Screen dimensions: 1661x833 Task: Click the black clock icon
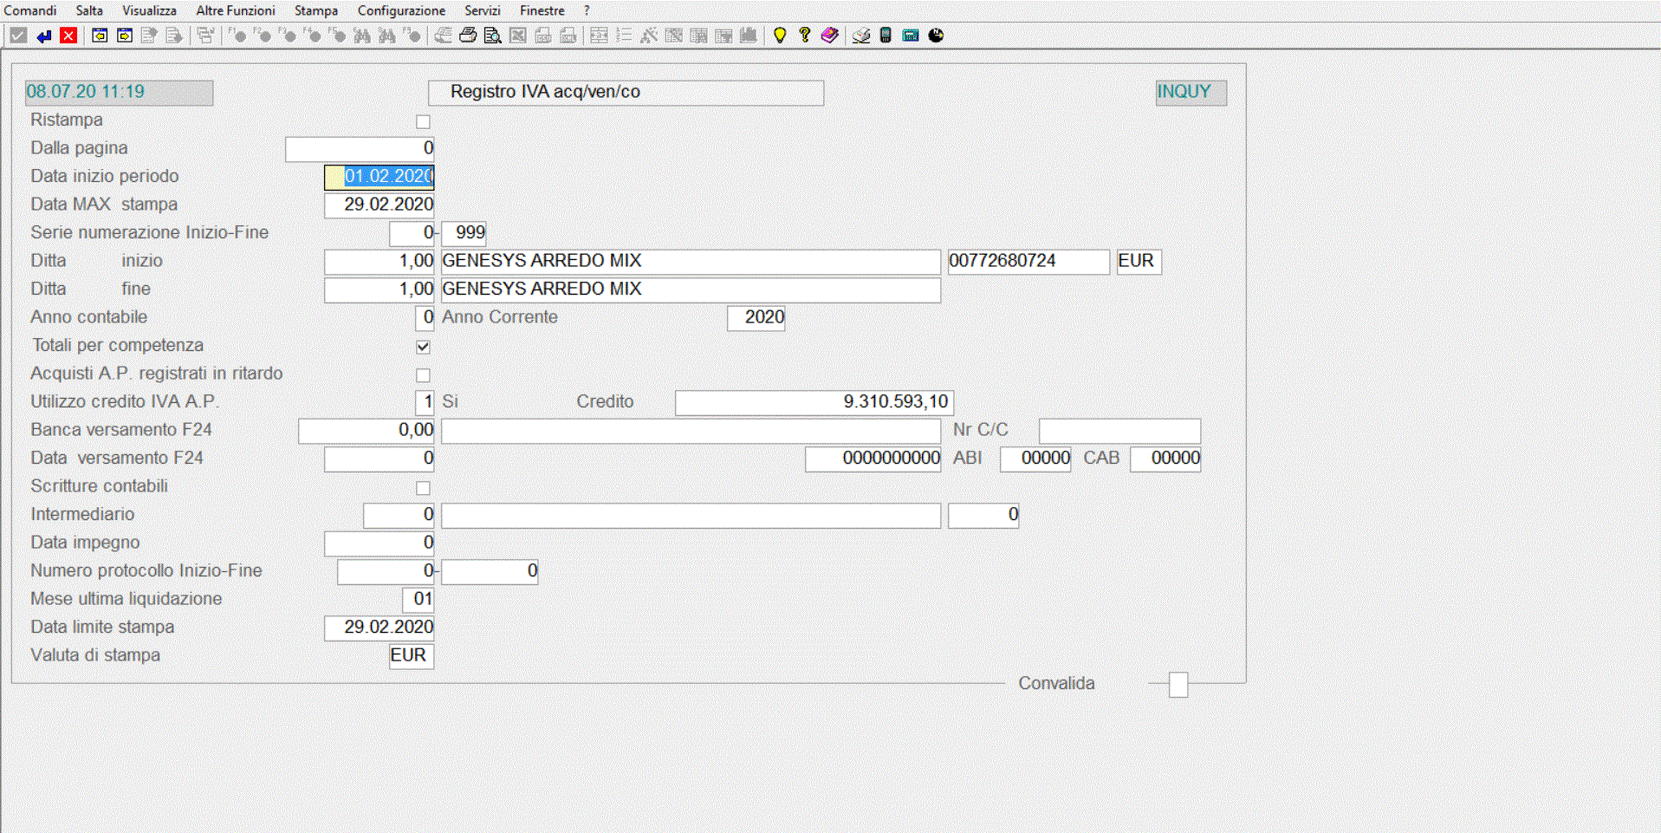936,36
